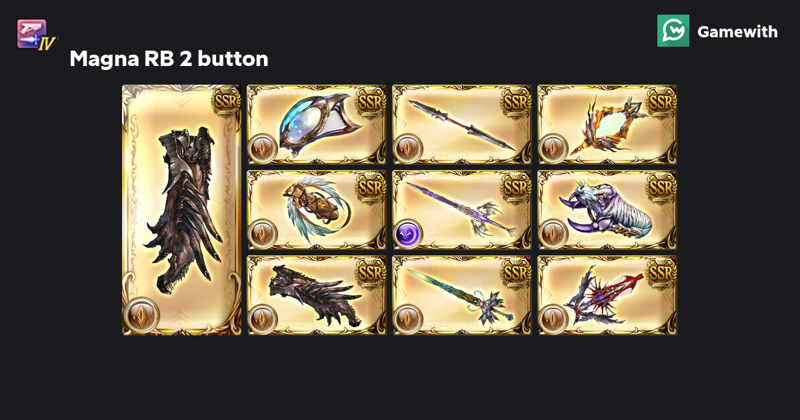The width and height of the screenshot is (800, 420).
Task: Click the earth element icon on harp card
Action: pyautogui.click(x=262, y=148)
